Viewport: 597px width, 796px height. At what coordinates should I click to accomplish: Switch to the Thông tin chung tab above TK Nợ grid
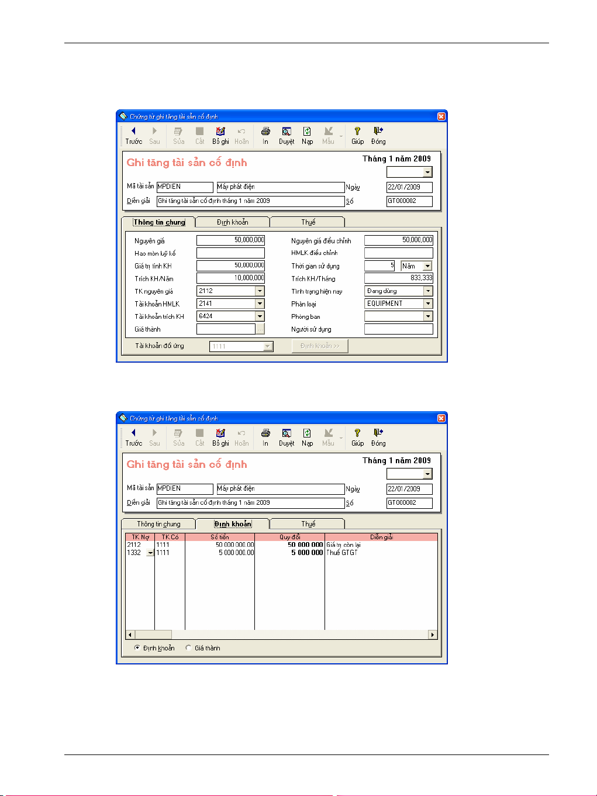158,524
